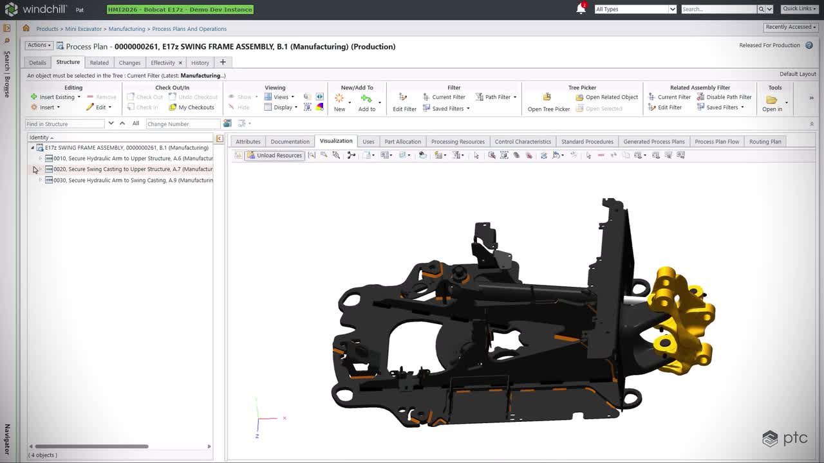This screenshot has height=463, width=824.
Task: Toggle Unload Resources in visualization toolbar
Action: click(x=274, y=155)
